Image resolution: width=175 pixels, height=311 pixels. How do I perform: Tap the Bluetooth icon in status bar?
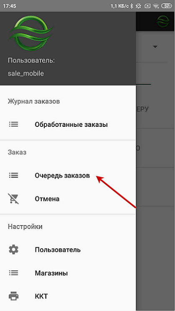coord(132,6)
